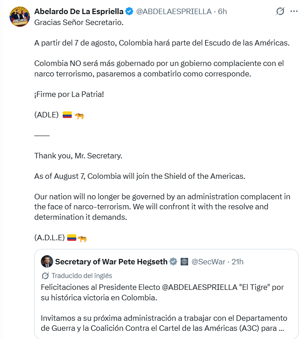Screen dimensions: 307x339
Task: Click Pete Hegseth's small profile picture
Action: click(47, 261)
